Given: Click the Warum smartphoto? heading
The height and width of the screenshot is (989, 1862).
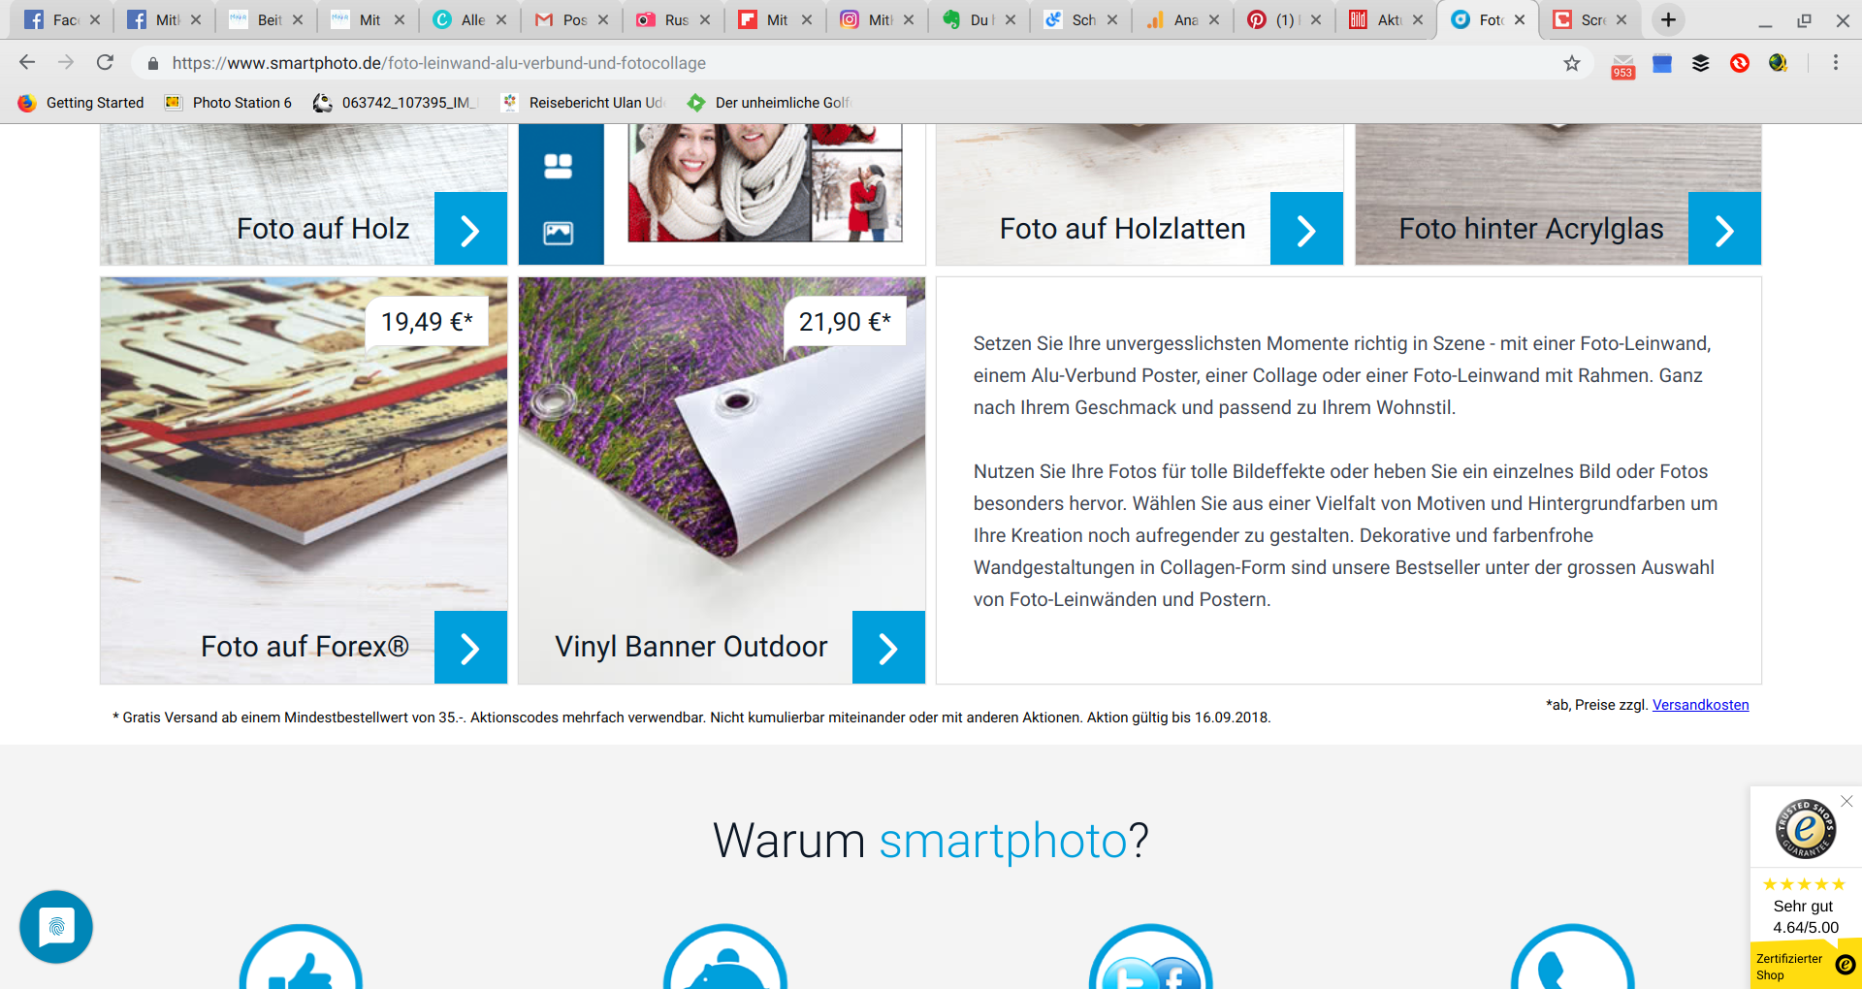Looking at the screenshot, I should [x=931, y=841].
